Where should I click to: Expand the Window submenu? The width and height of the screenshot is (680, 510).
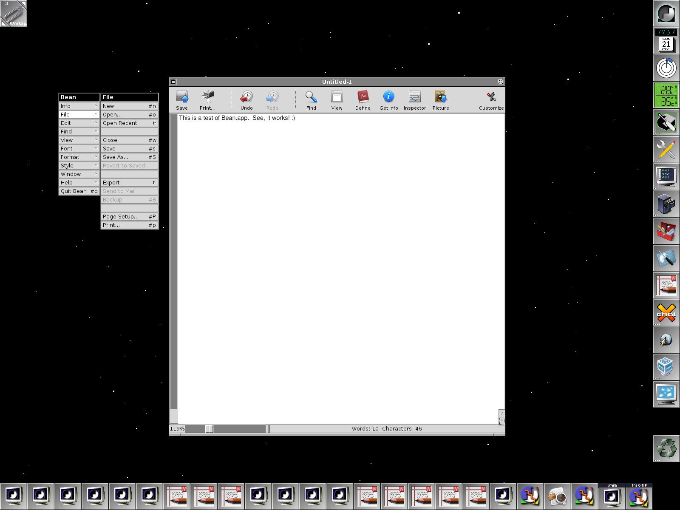[79, 174]
